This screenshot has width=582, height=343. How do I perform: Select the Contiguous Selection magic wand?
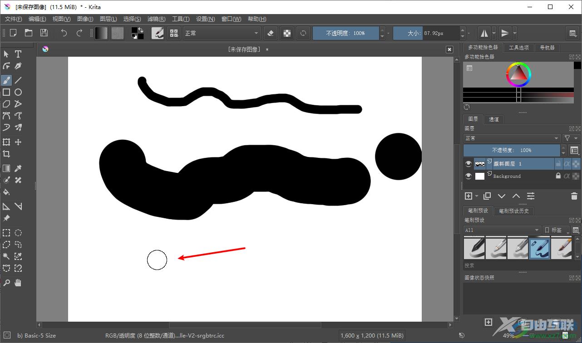[6, 256]
